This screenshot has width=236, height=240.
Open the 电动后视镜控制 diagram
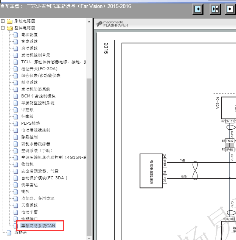(36, 130)
